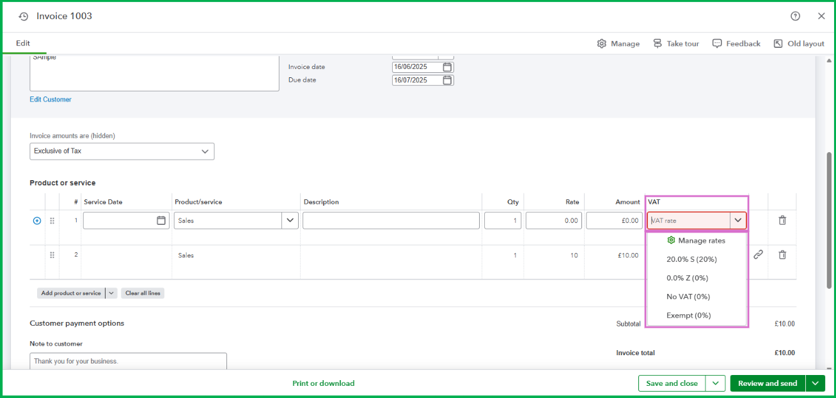The width and height of the screenshot is (836, 398).
Task: Click the VAT rate input field
Action: pos(688,220)
